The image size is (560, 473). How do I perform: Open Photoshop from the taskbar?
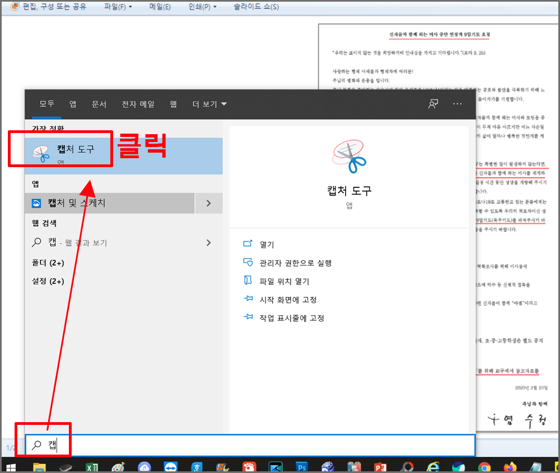coord(301,467)
